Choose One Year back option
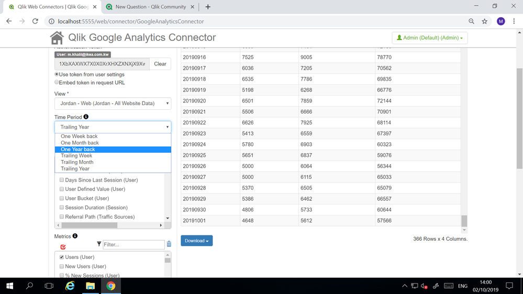This screenshot has height=294, width=523. (x=113, y=149)
